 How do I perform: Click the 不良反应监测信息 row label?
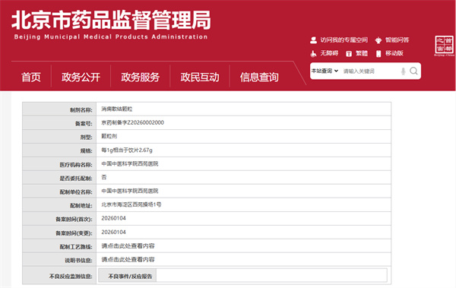coord(71,277)
